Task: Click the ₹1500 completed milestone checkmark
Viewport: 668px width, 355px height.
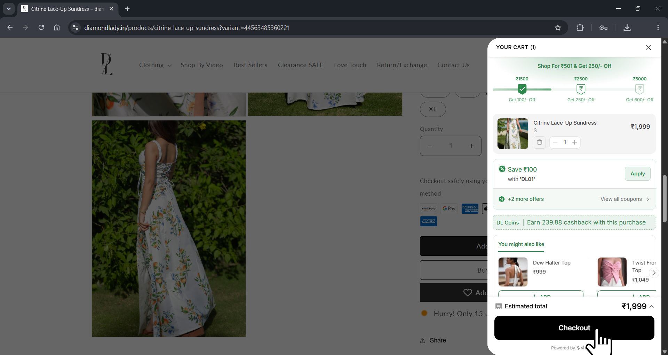Action: click(522, 89)
